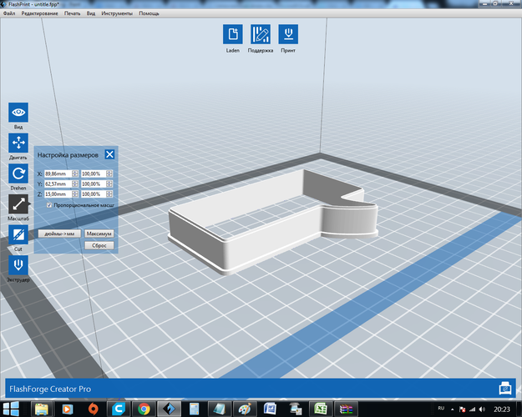Image resolution: width=522 pixels, height=417 pixels.
Task: Click the X percent field 100,00%
Action: (x=94, y=174)
